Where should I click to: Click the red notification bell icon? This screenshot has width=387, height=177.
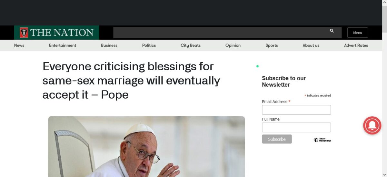coord(372,125)
